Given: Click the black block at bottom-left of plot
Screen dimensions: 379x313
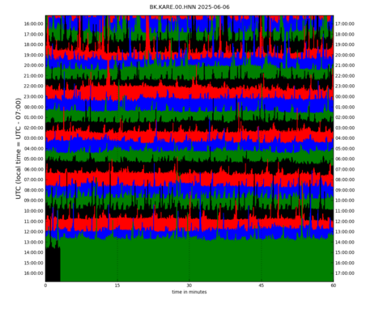Looking at the screenshot, I should [53, 264].
